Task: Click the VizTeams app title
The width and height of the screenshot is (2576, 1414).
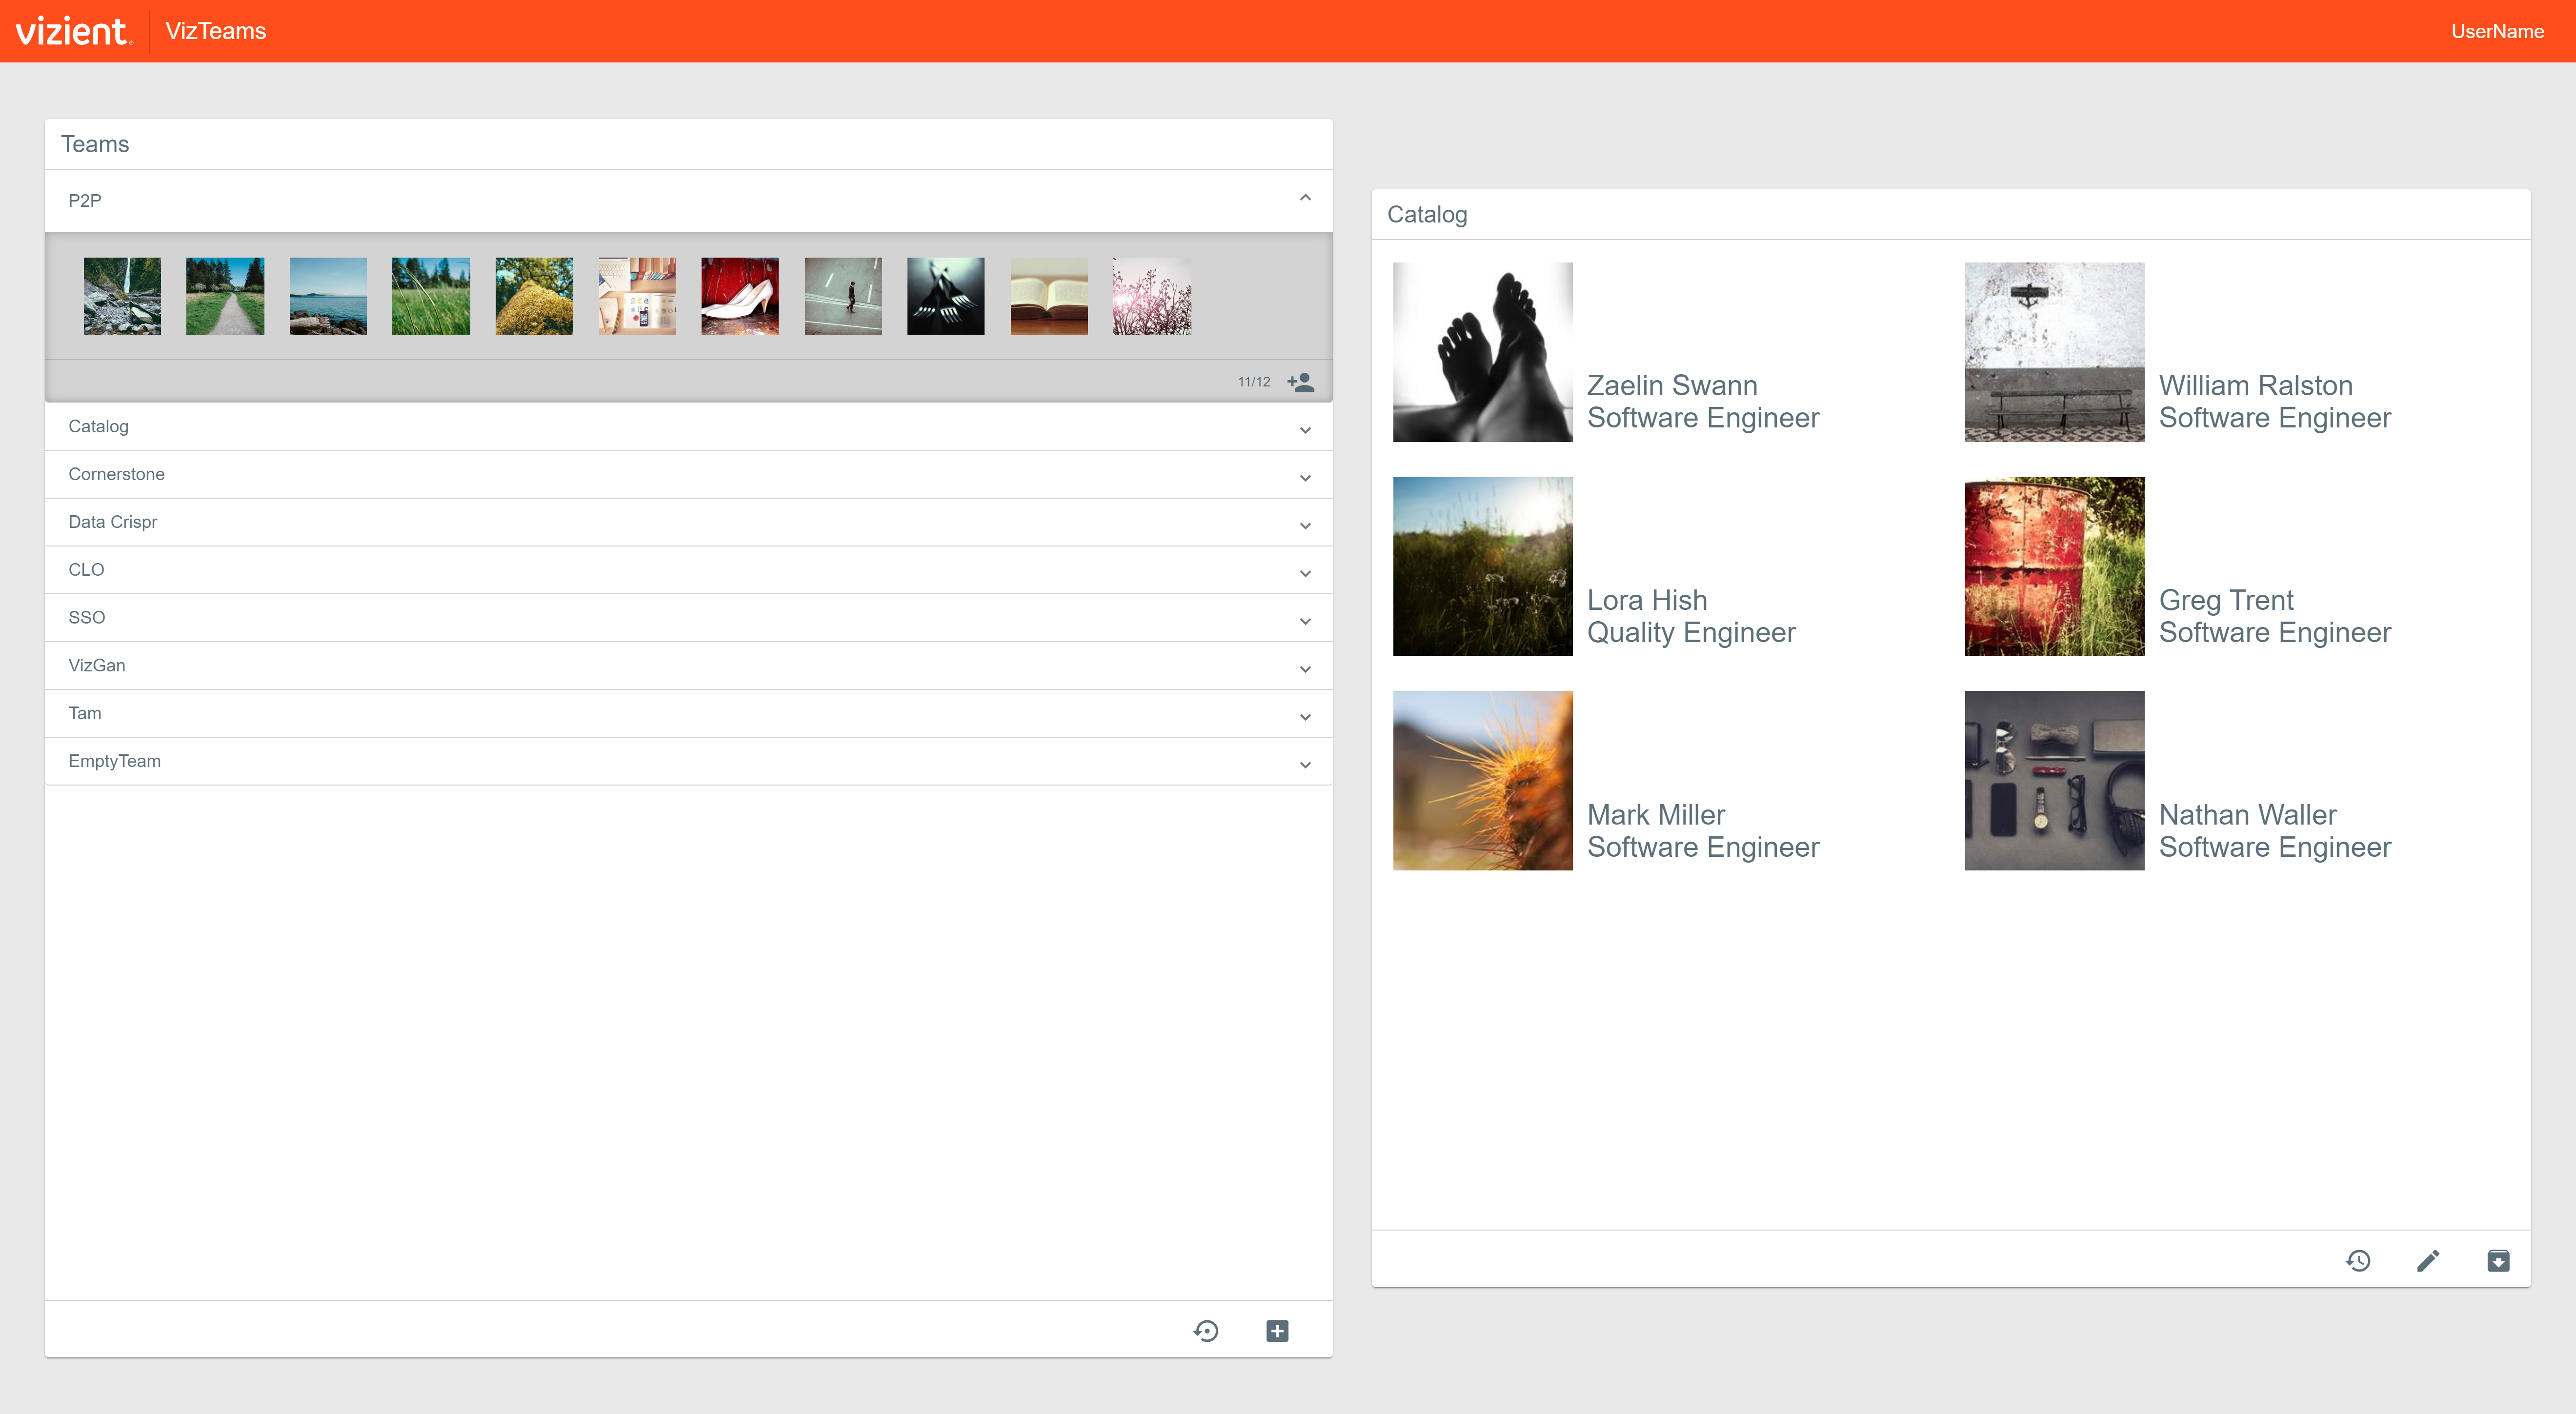Action: coord(216,31)
